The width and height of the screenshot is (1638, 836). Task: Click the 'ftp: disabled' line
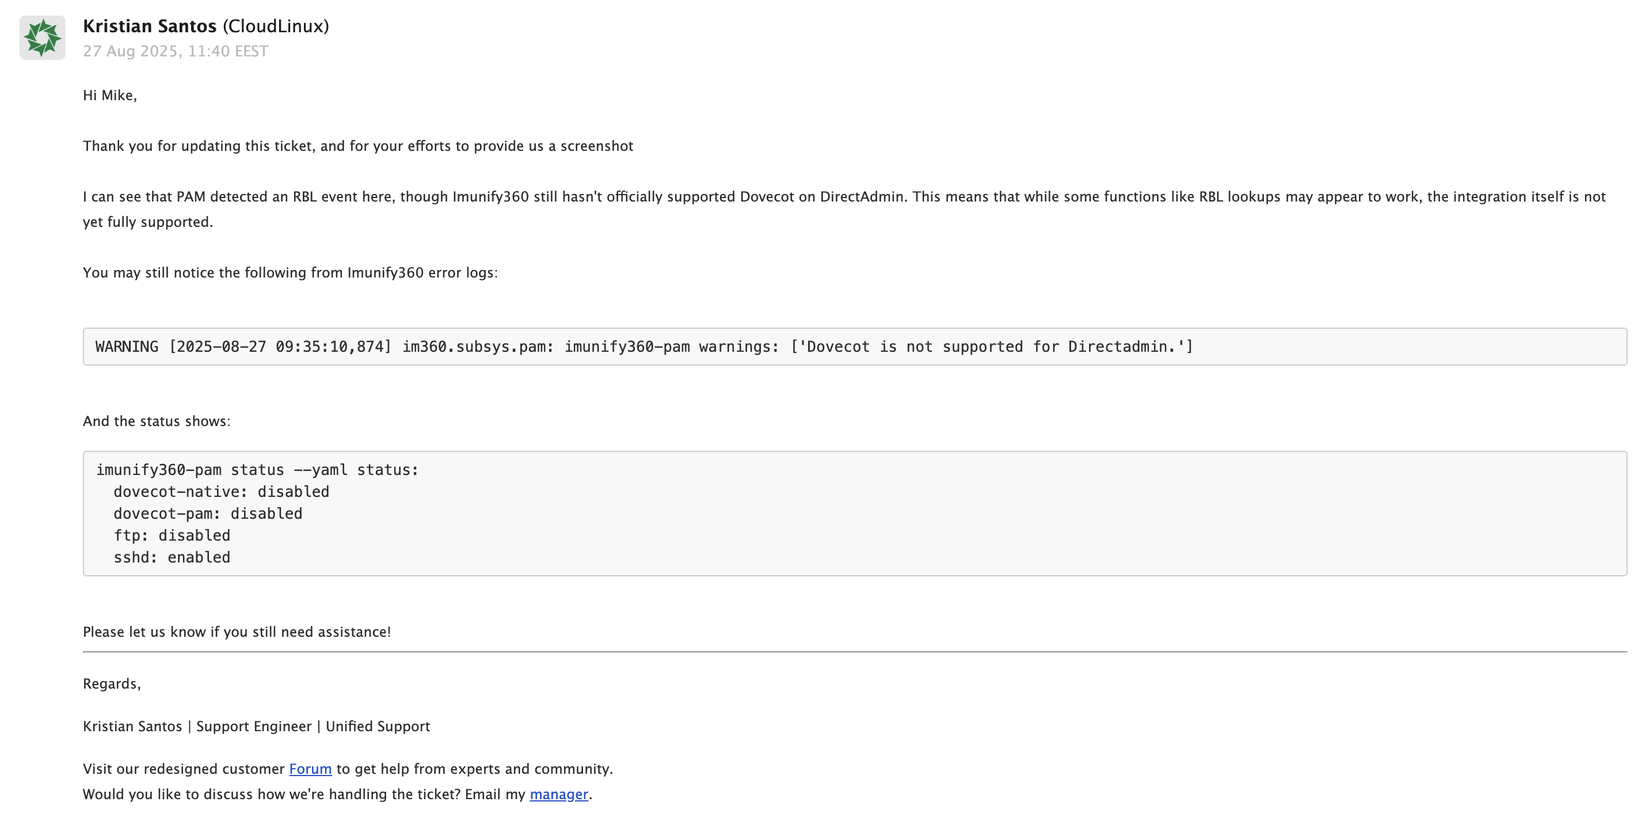[x=172, y=535]
